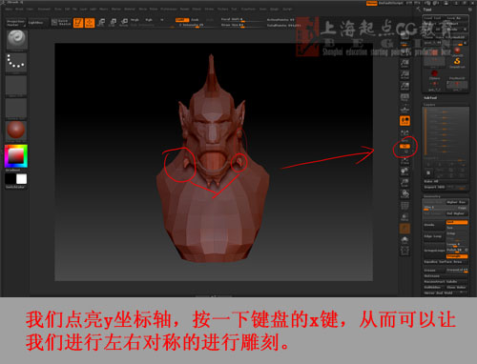Select the Rotate transform tool in top shelf
The image size is (477, 364).
pos(124,23)
